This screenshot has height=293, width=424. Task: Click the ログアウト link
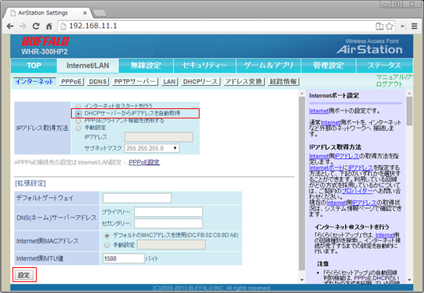(389, 84)
